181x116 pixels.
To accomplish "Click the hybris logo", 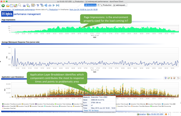I will [7, 14].
